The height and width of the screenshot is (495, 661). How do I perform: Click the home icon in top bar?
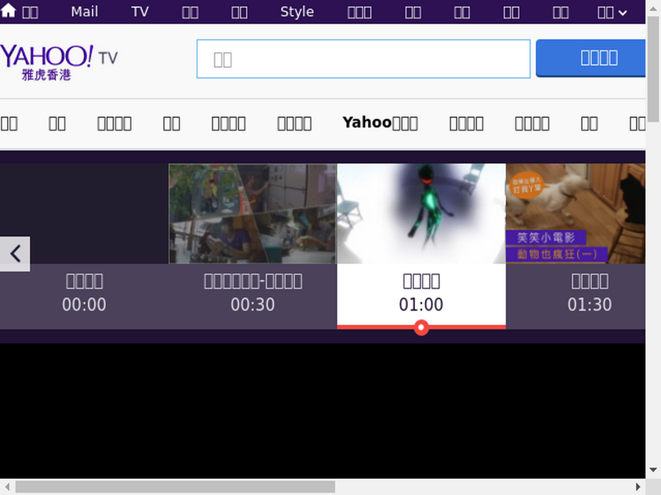pyautogui.click(x=8, y=11)
